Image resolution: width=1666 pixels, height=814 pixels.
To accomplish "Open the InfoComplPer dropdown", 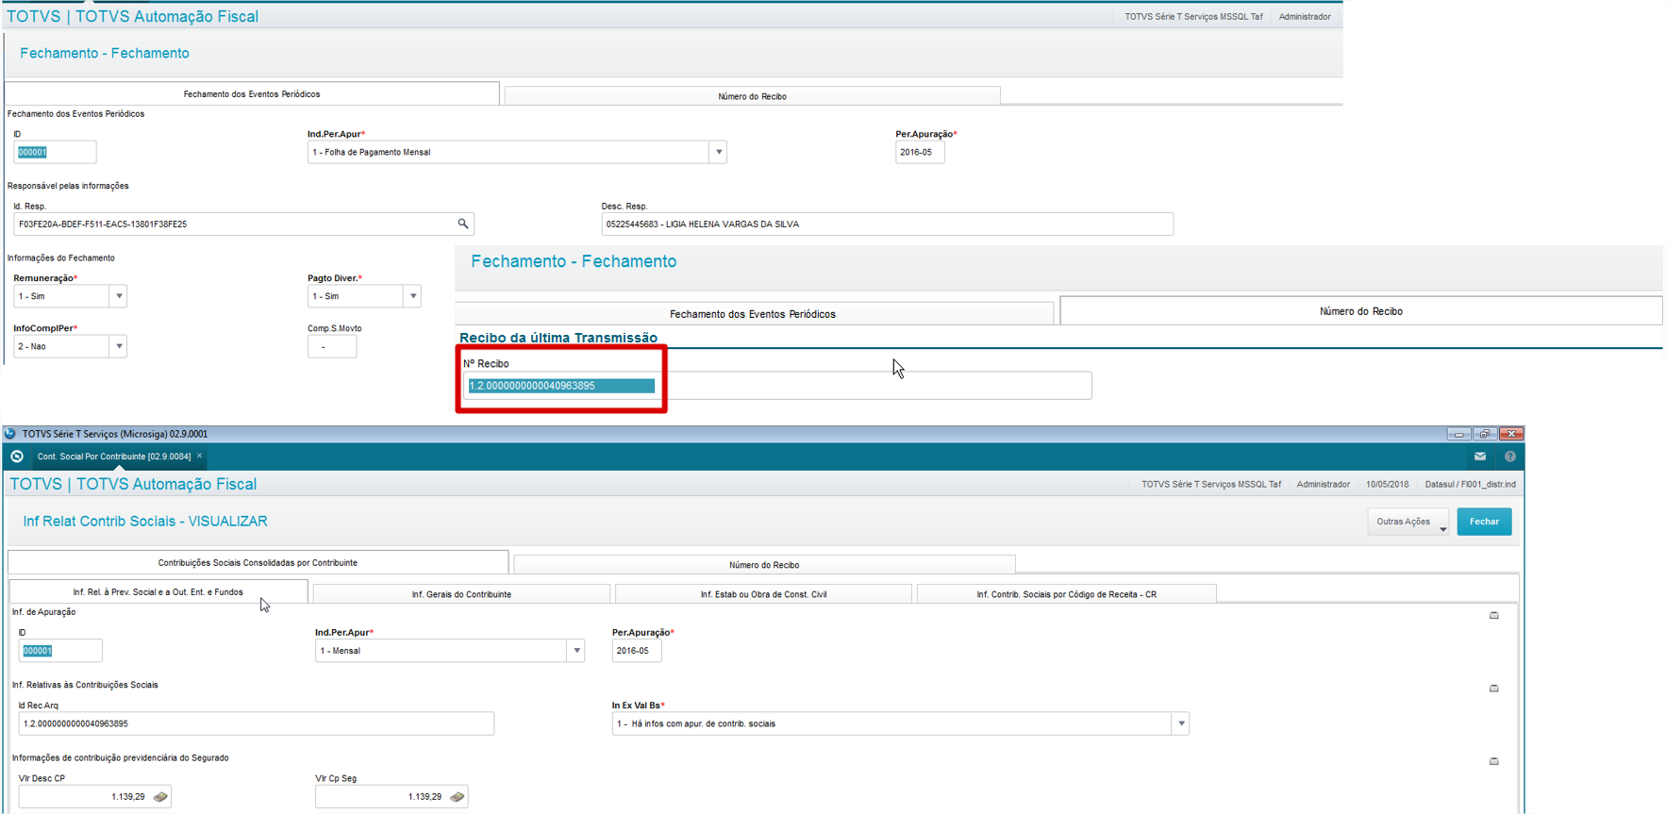I will coord(119,346).
